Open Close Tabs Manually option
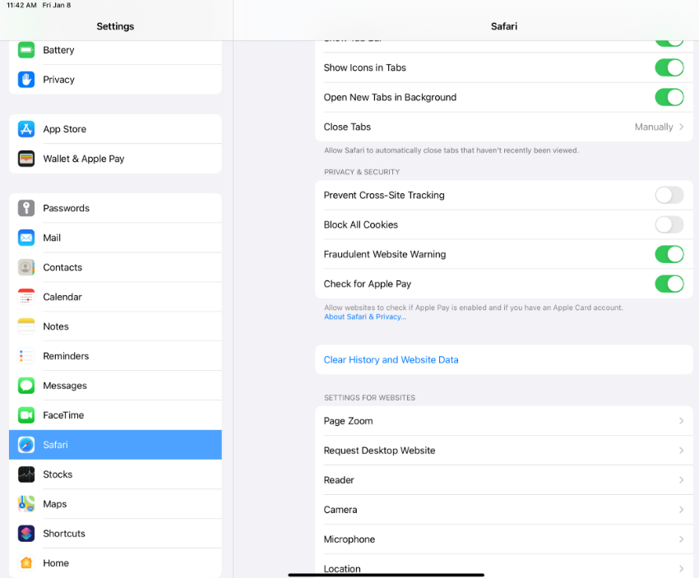The width and height of the screenshot is (699, 578). point(504,127)
